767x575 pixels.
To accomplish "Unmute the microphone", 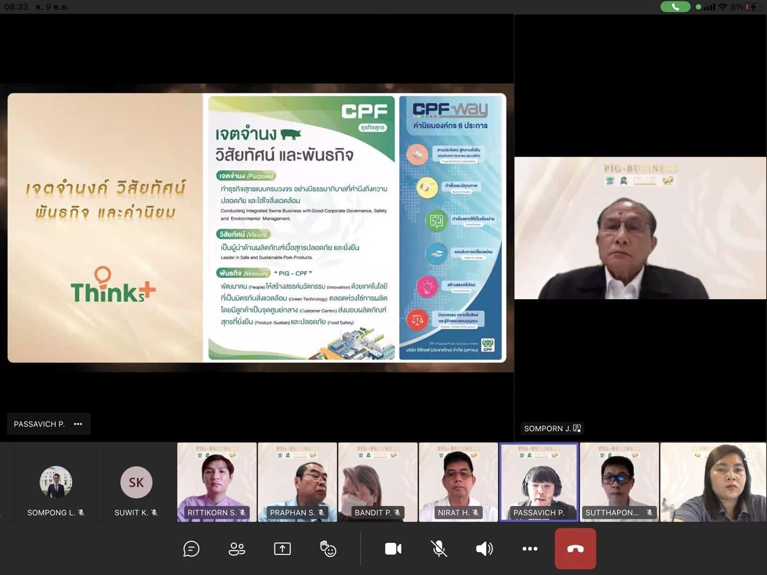I will pyautogui.click(x=439, y=549).
